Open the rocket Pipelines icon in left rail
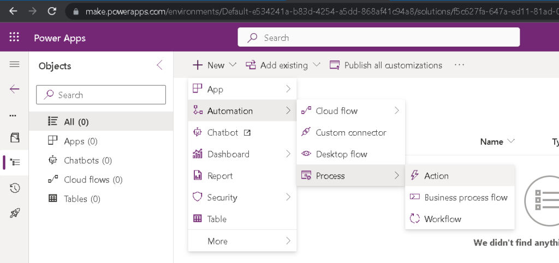559x263 pixels. (x=15, y=213)
